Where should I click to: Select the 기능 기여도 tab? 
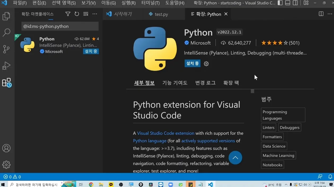(x=175, y=83)
